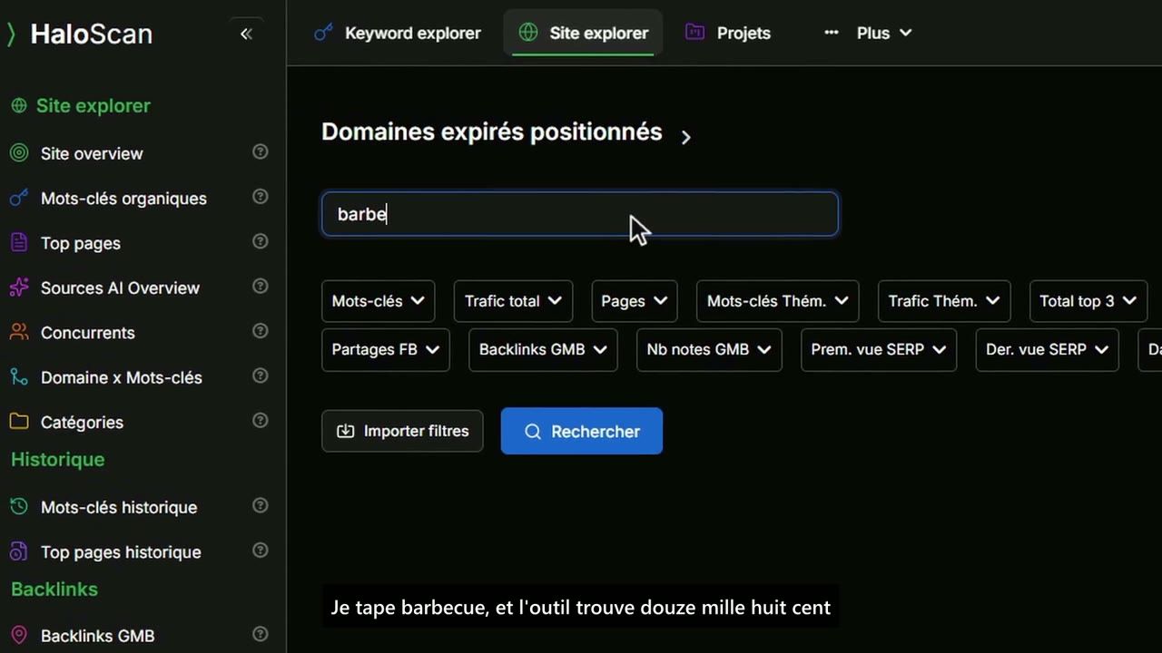Open the Der. vue SERP filter dropdown
1162x653 pixels.
(1047, 349)
